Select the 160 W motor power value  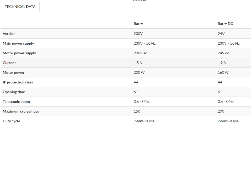pyautogui.click(x=223, y=72)
